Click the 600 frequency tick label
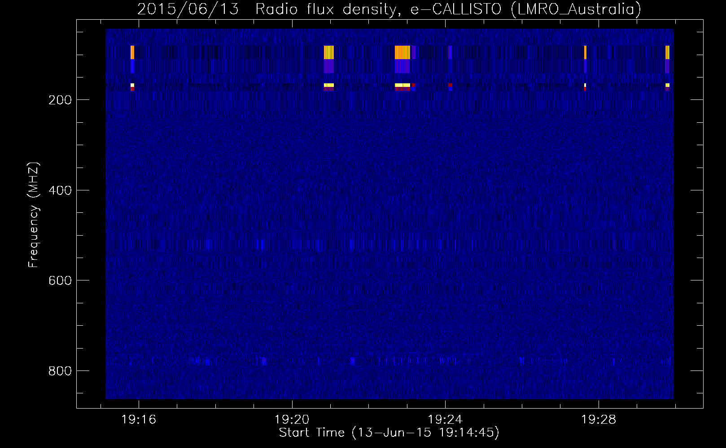Screen dimensions: 726x448 [x=60, y=280]
